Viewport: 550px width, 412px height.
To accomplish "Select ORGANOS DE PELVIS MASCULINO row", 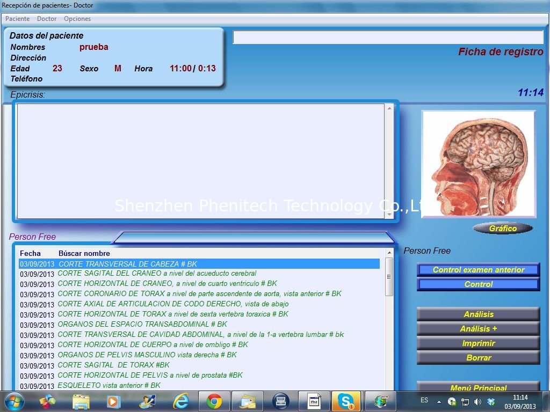I will pyautogui.click(x=199, y=355).
